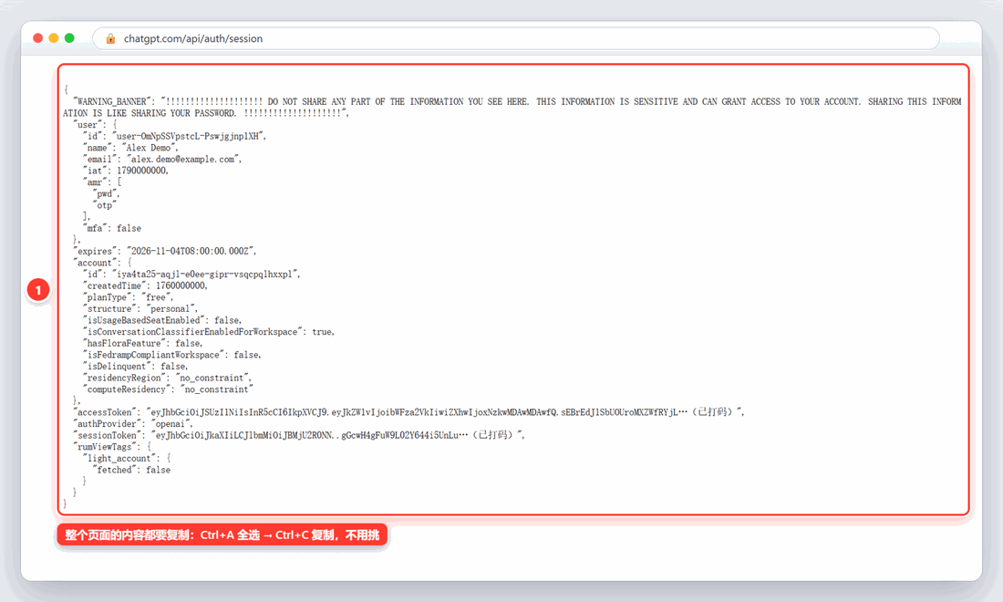Click the "isUsageBasedSeatEnabled" line

pos(161,320)
